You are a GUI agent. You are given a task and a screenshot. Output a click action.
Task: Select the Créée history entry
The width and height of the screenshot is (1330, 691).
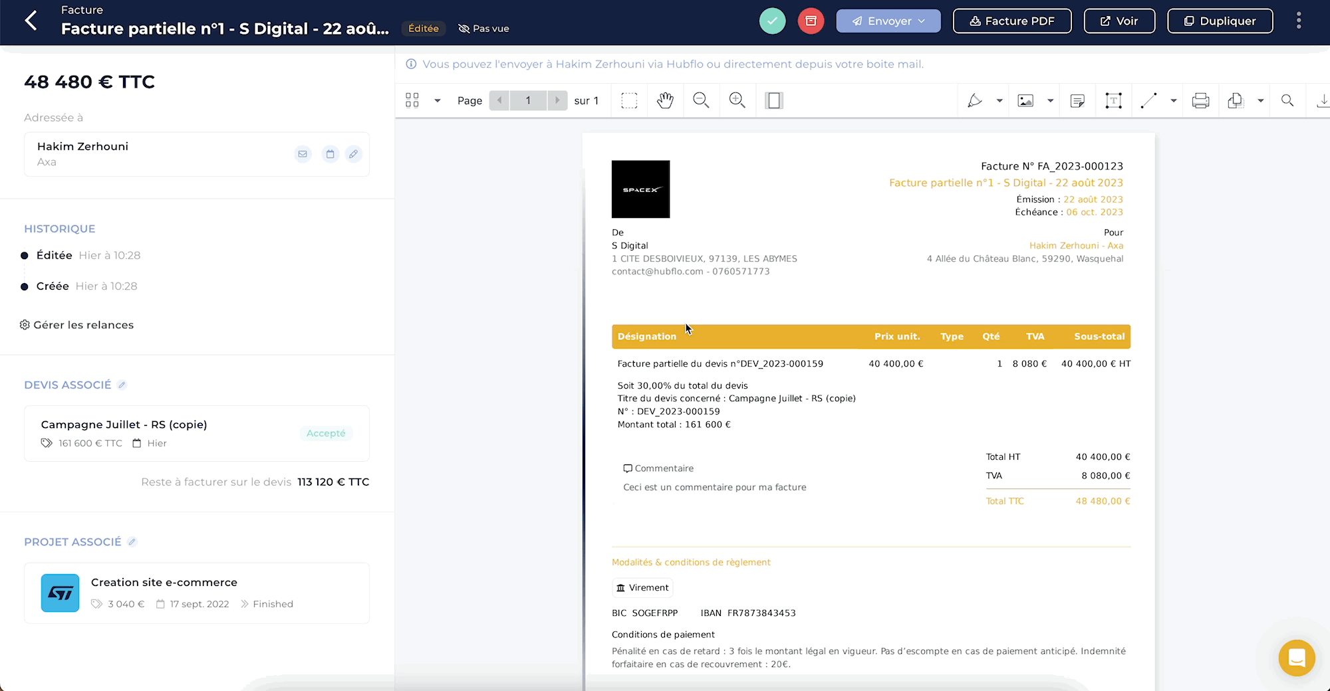[79, 286]
